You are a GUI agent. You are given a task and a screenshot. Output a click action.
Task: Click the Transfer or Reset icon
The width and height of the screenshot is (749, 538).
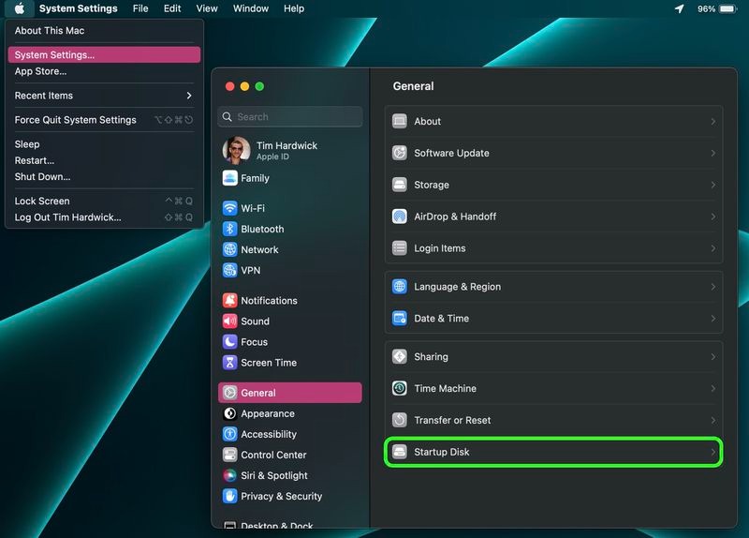tap(400, 420)
